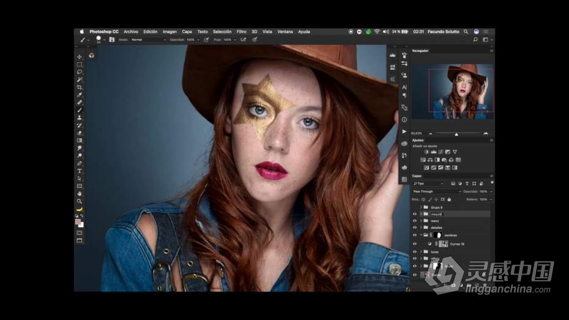Open the Actions play panel icon
Viewport: 569px width, 320px height.
404,132
